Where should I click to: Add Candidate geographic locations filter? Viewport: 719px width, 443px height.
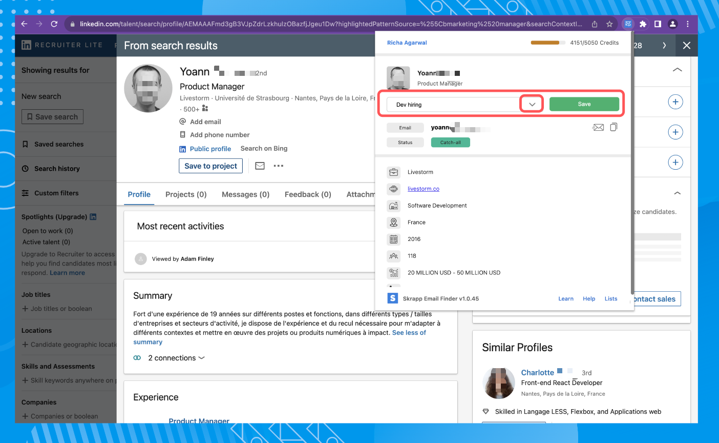(69, 345)
